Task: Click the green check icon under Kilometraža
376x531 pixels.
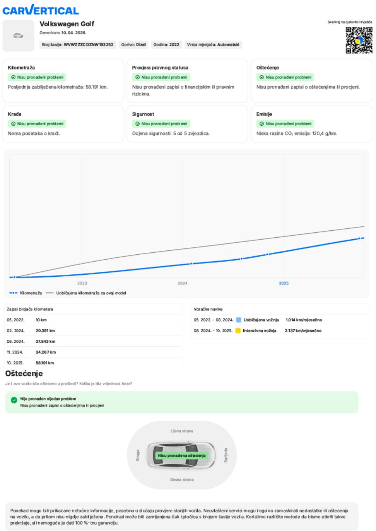Action: point(14,77)
